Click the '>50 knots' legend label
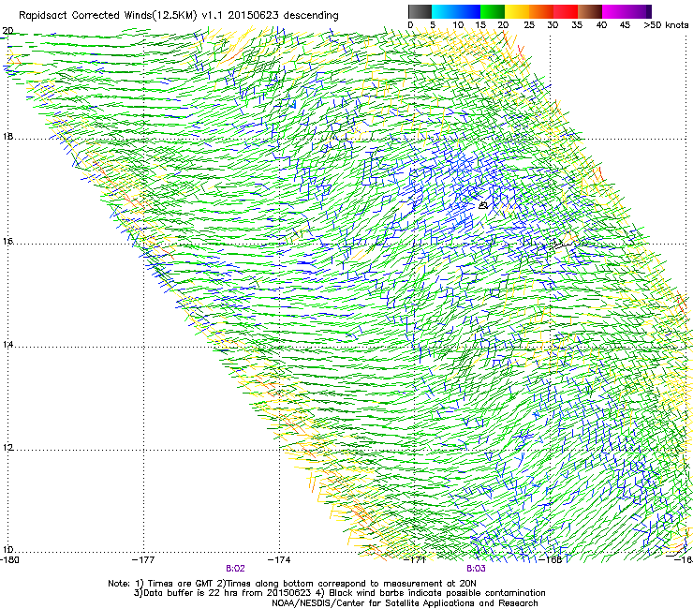Image resolution: width=693 pixels, height=609 pixels. coord(666,25)
